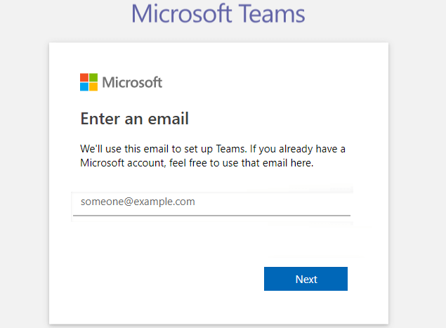Click the blue square of Microsoft logo
Screen dimensions: 446x328
coord(84,87)
